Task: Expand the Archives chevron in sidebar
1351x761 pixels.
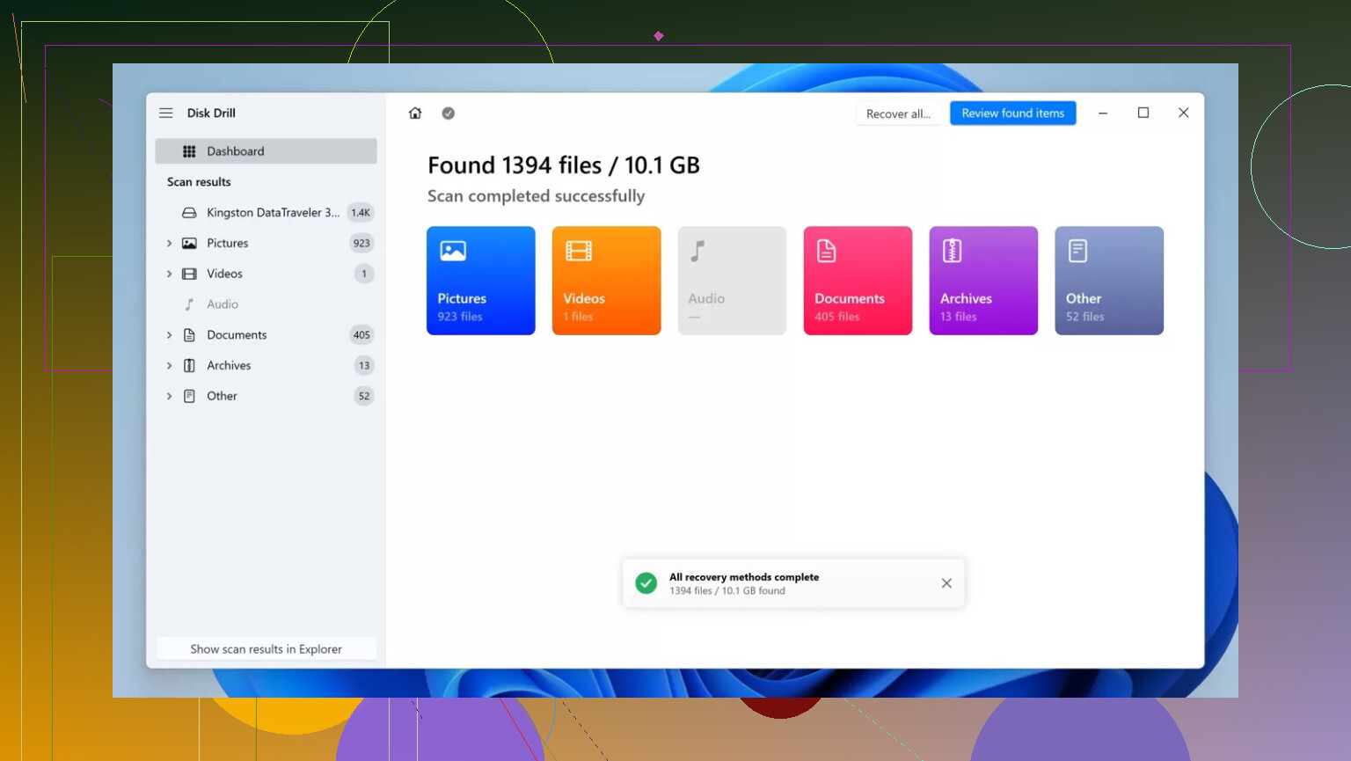Action: 170,366
